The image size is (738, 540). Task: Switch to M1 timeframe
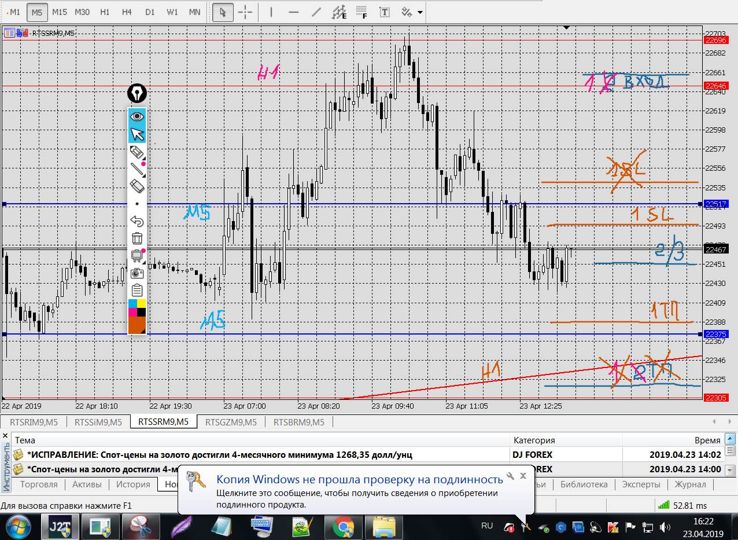click(x=13, y=12)
